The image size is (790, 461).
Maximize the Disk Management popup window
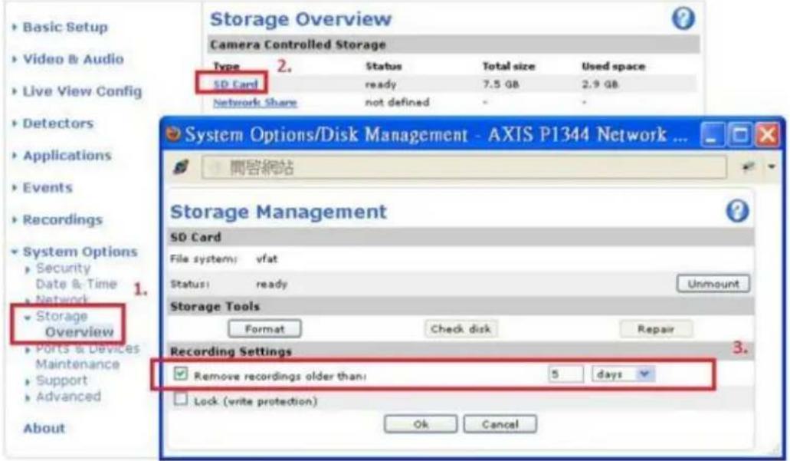pos(739,135)
